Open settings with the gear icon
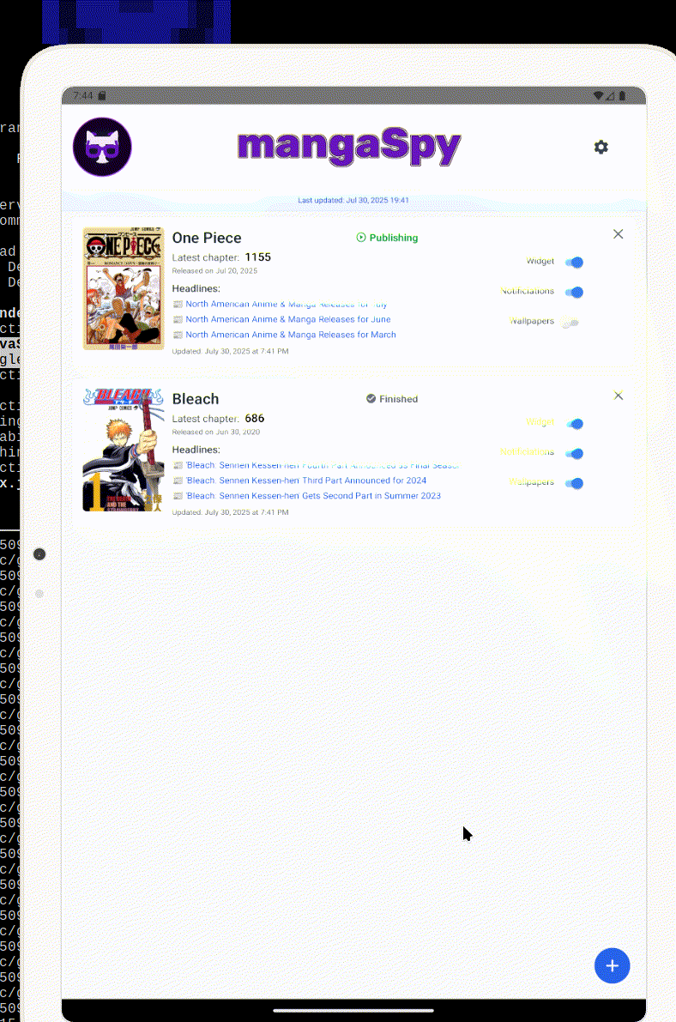Viewport: 676px width, 1022px height. pyautogui.click(x=601, y=148)
